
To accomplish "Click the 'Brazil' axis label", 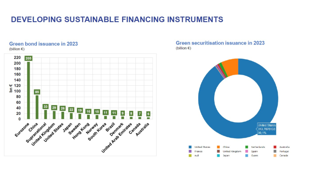I will [110, 127].
